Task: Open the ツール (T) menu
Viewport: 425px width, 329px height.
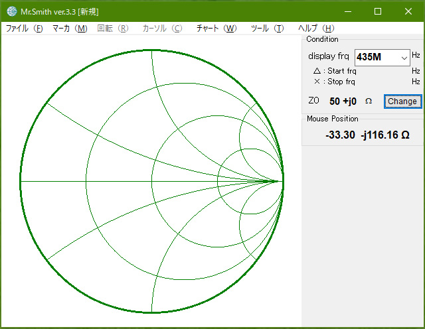Action: point(267,29)
